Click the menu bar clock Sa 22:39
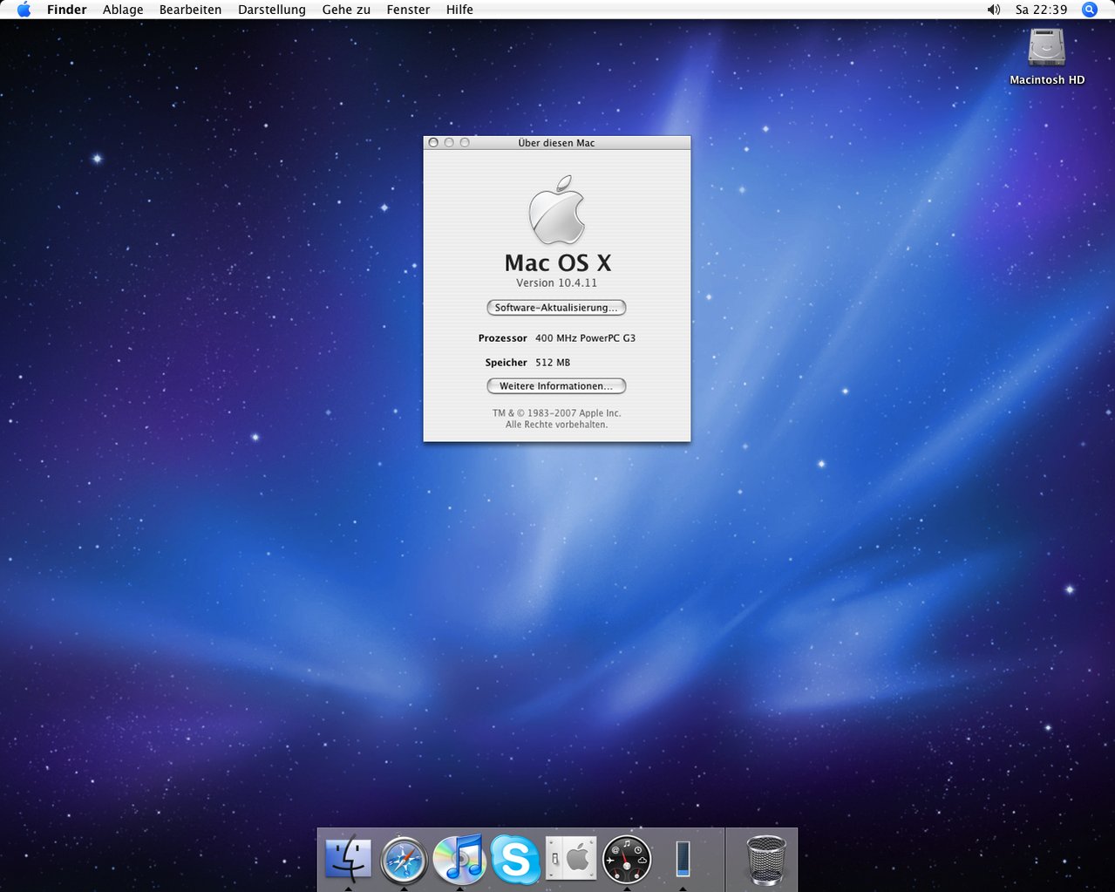This screenshot has height=892, width=1115. click(1041, 10)
